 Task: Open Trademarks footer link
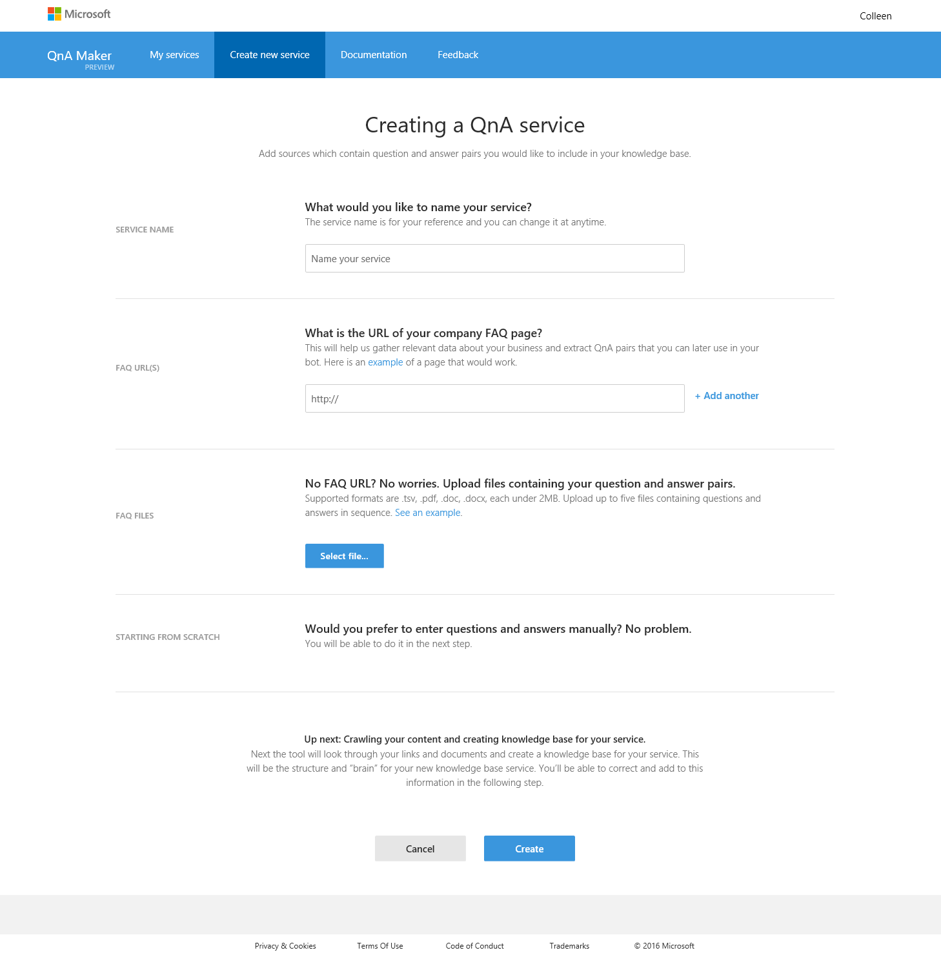click(x=569, y=946)
